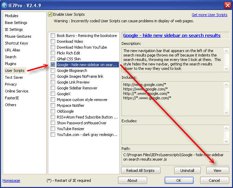This screenshot has width=233, height=188.
Task: Click inside the Excludes text box
Action: click(172, 135)
